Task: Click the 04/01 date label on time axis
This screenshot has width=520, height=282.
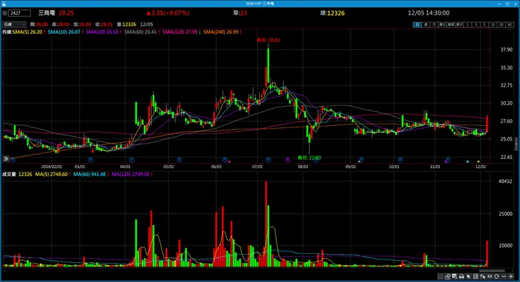Action: point(125,167)
